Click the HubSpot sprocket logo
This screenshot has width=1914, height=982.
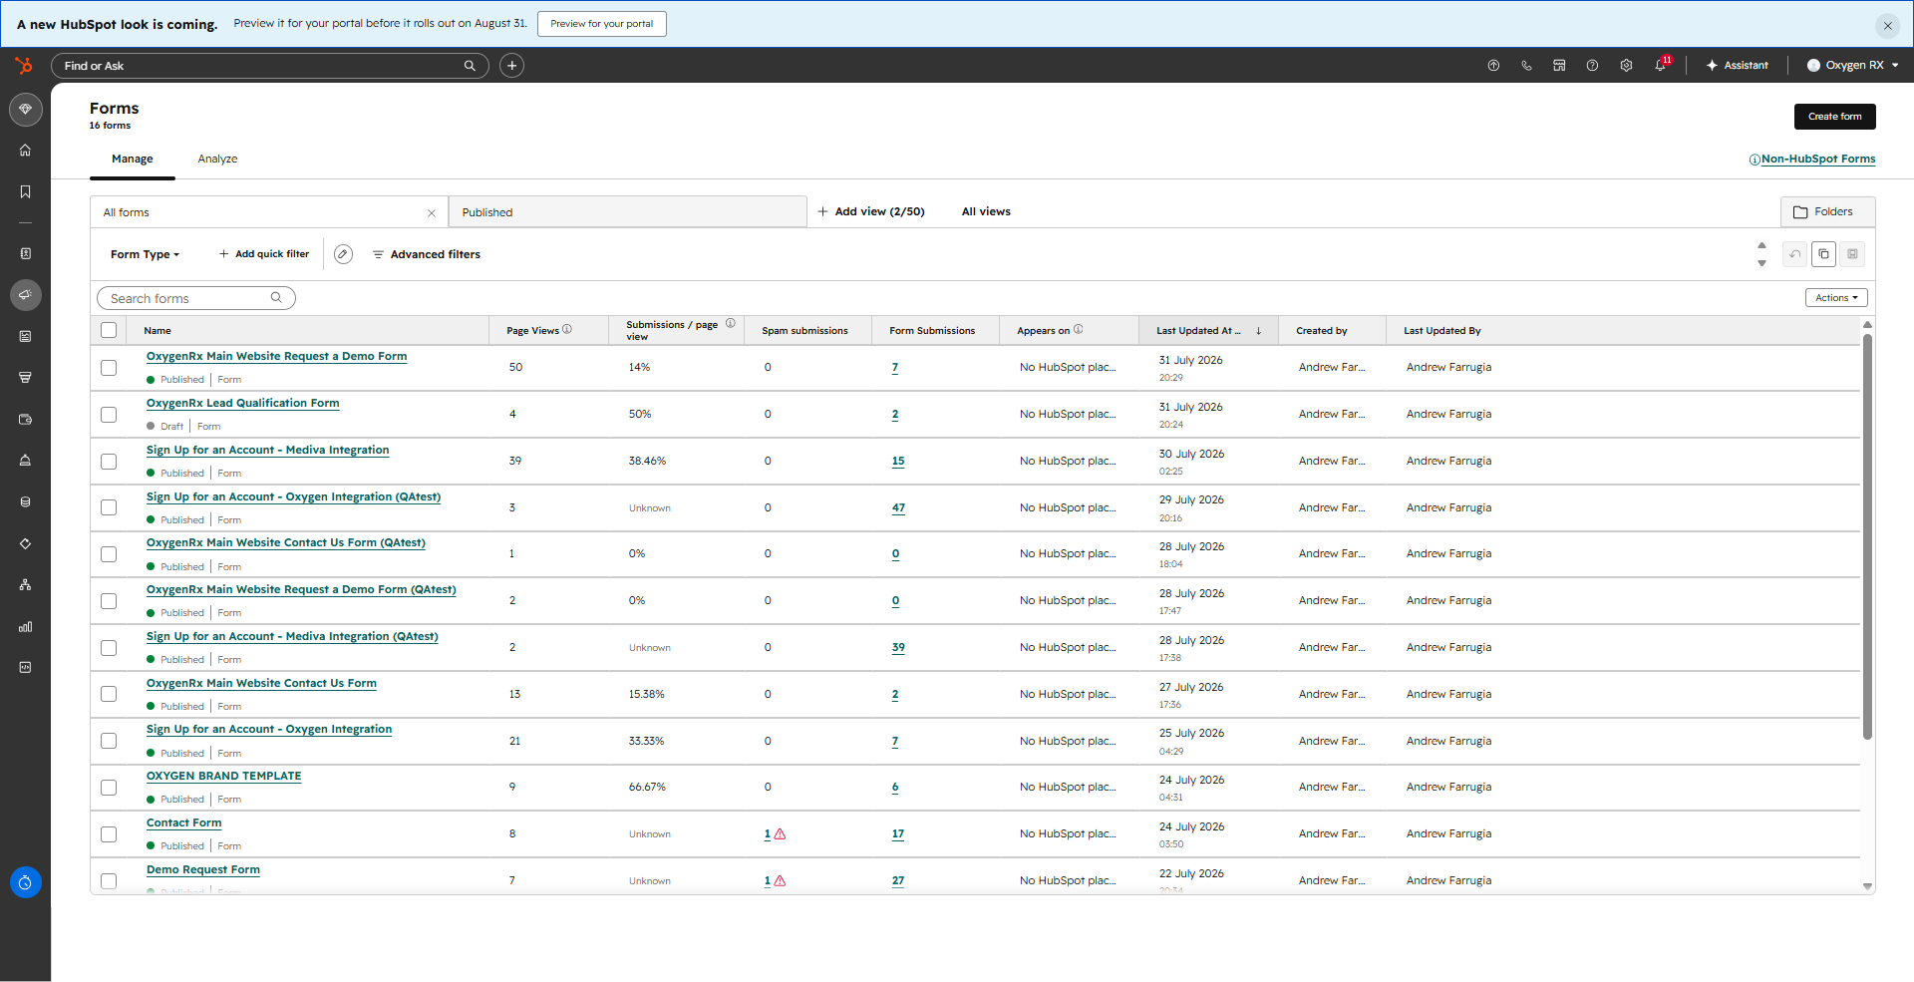pyautogui.click(x=24, y=66)
